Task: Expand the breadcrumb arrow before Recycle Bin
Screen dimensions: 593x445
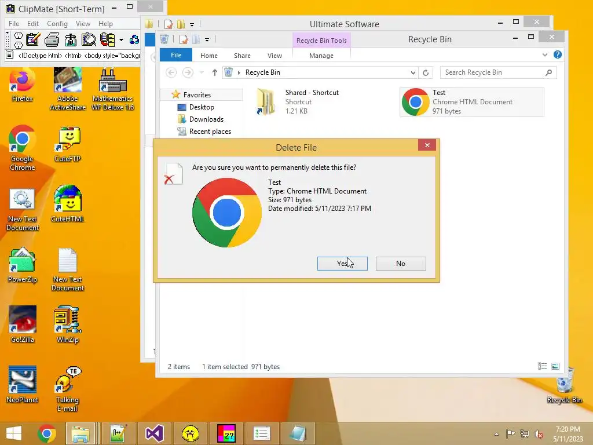Action: (x=239, y=72)
